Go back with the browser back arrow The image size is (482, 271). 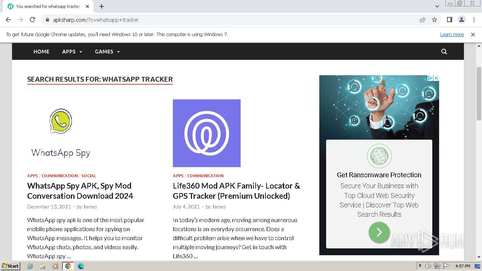tap(8, 20)
